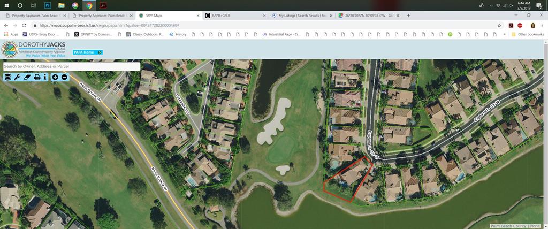This screenshot has height=229, width=548.
Task: Click the print map icon
Action: point(37,78)
